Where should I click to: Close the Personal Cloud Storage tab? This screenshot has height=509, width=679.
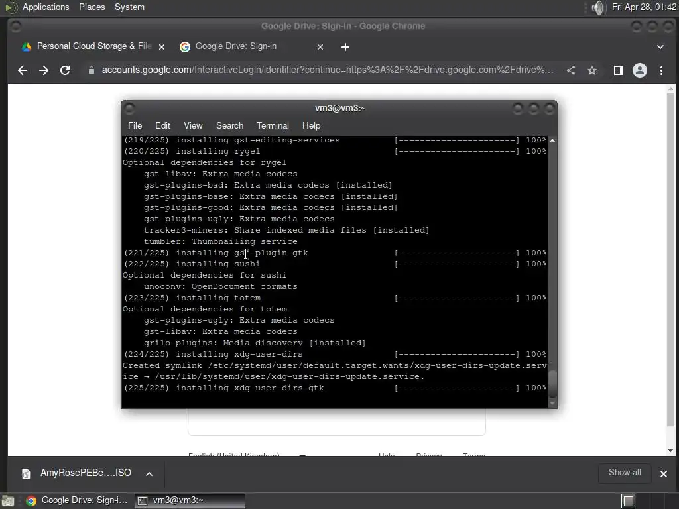(162, 47)
